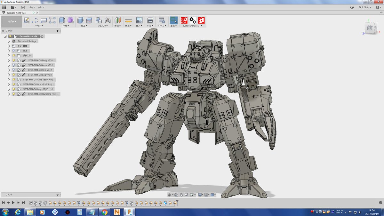Jump timeline to the end
Viewport: 384px width, 216px height.
[23, 203]
